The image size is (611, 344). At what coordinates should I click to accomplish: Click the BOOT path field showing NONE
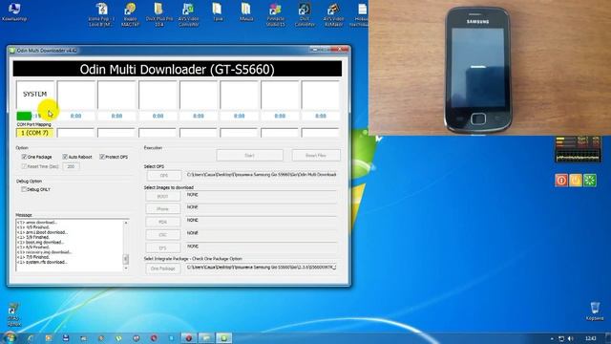click(x=261, y=195)
